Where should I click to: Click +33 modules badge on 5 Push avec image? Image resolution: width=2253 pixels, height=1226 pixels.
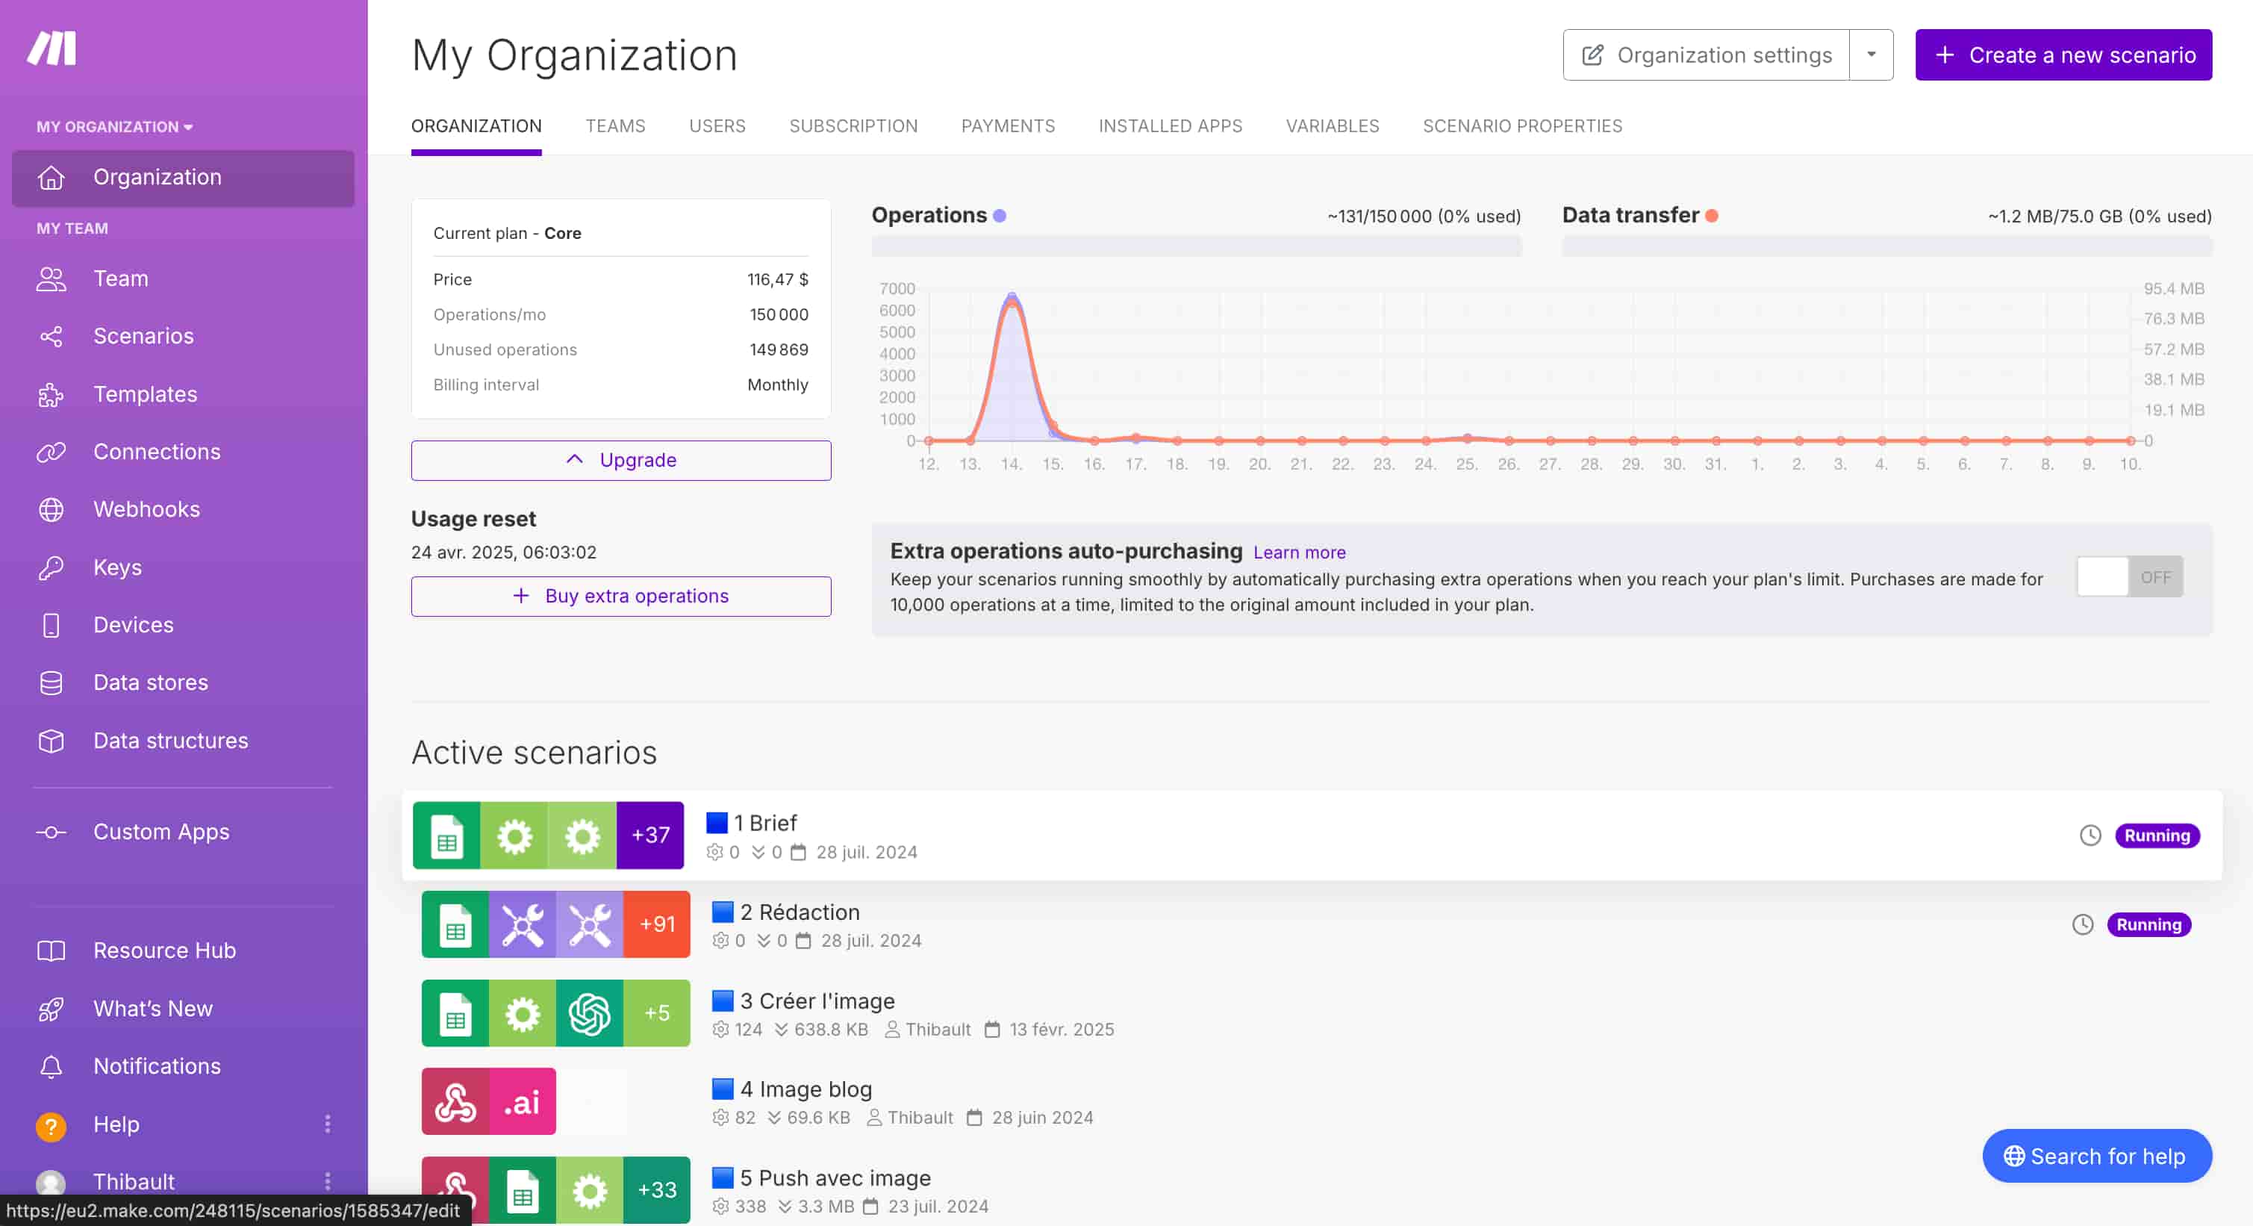point(657,1190)
